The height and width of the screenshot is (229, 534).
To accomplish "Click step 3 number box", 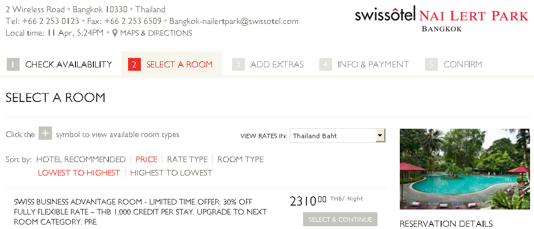I will [239, 65].
